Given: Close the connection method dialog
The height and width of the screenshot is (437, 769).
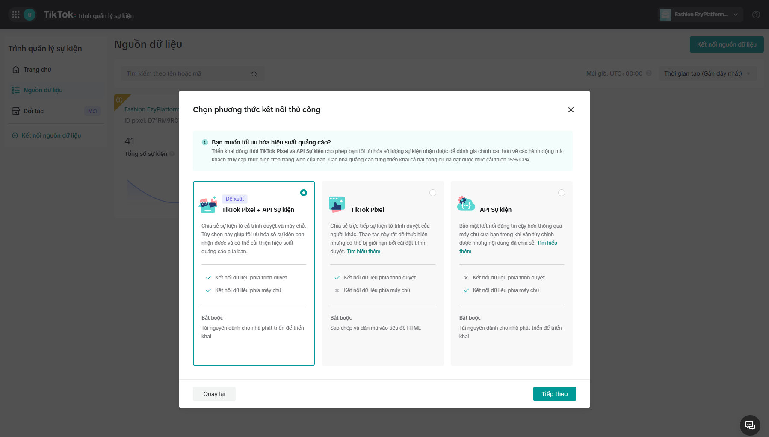Looking at the screenshot, I should pyautogui.click(x=571, y=110).
